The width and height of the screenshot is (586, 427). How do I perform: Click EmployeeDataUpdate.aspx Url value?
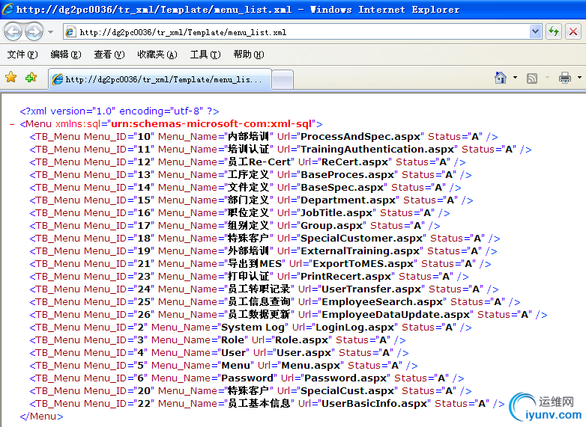point(396,314)
